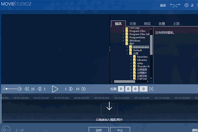
Task: Click folder tree scroll-up arrow
Action: click(151, 29)
